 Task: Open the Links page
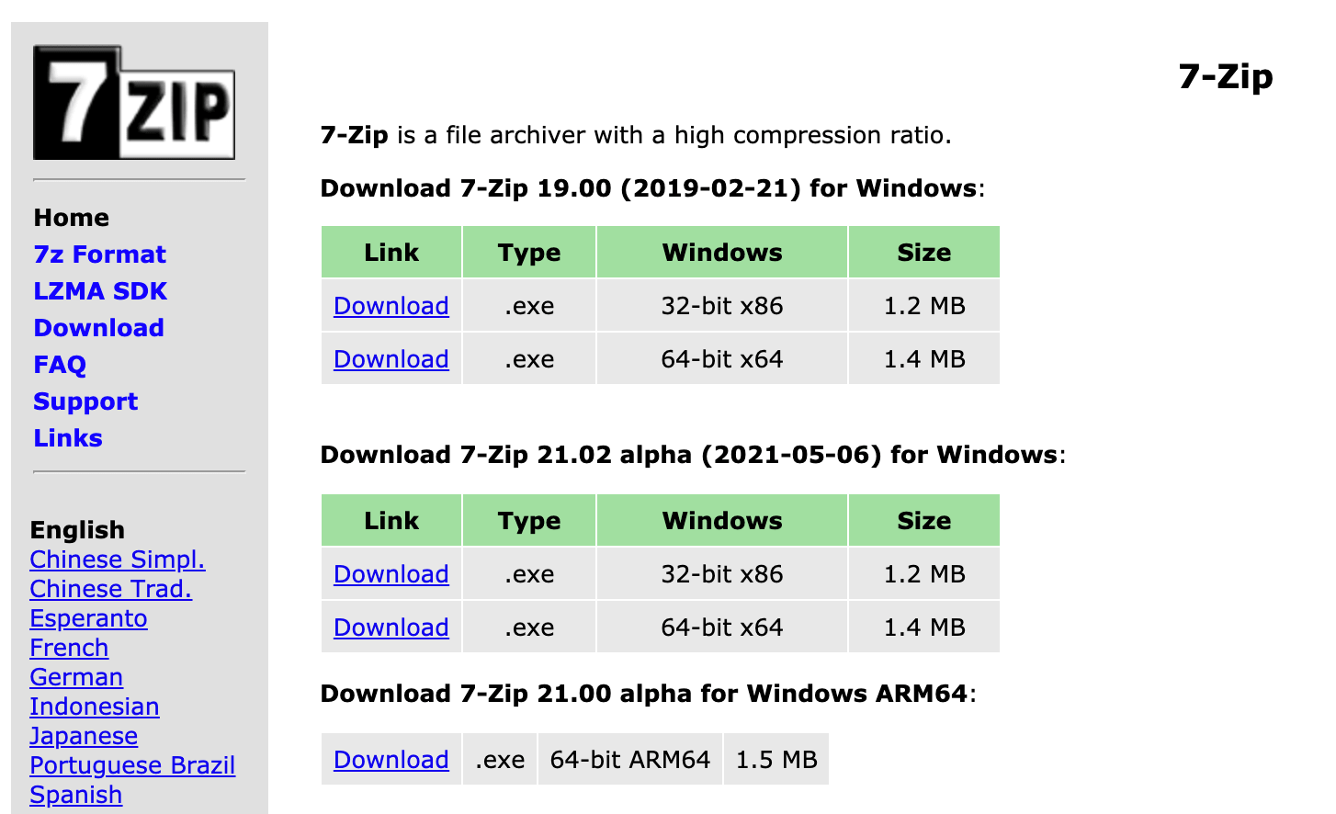pyautogui.click(x=67, y=438)
